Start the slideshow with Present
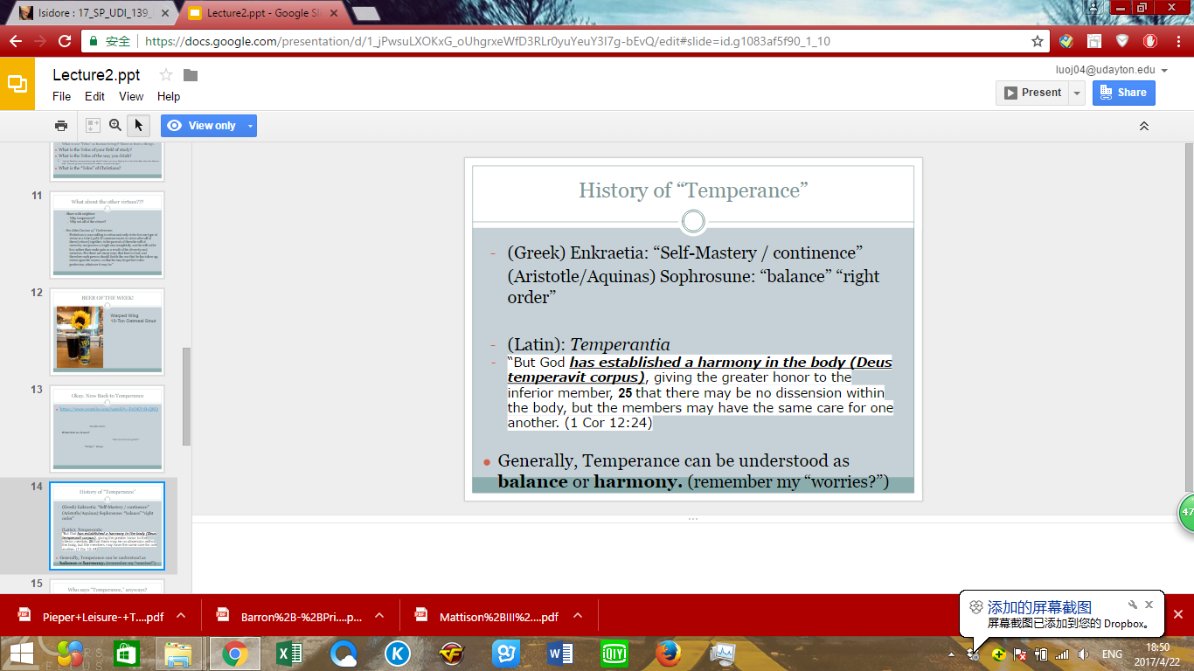Viewport: 1194px width, 671px height. [1032, 93]
